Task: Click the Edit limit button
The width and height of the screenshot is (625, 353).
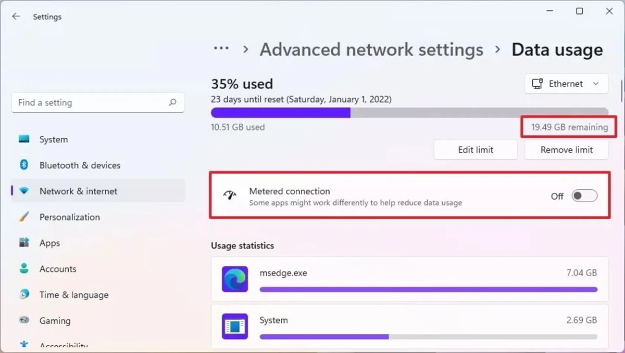Action: (x=476, y=150)
